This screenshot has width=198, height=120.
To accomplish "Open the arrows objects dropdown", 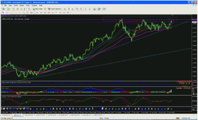I will pyautogui.click(x=32, y=13).
